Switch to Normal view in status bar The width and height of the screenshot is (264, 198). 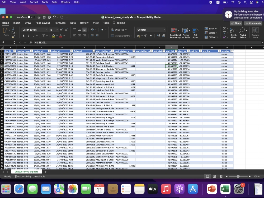tap(208, 176)
